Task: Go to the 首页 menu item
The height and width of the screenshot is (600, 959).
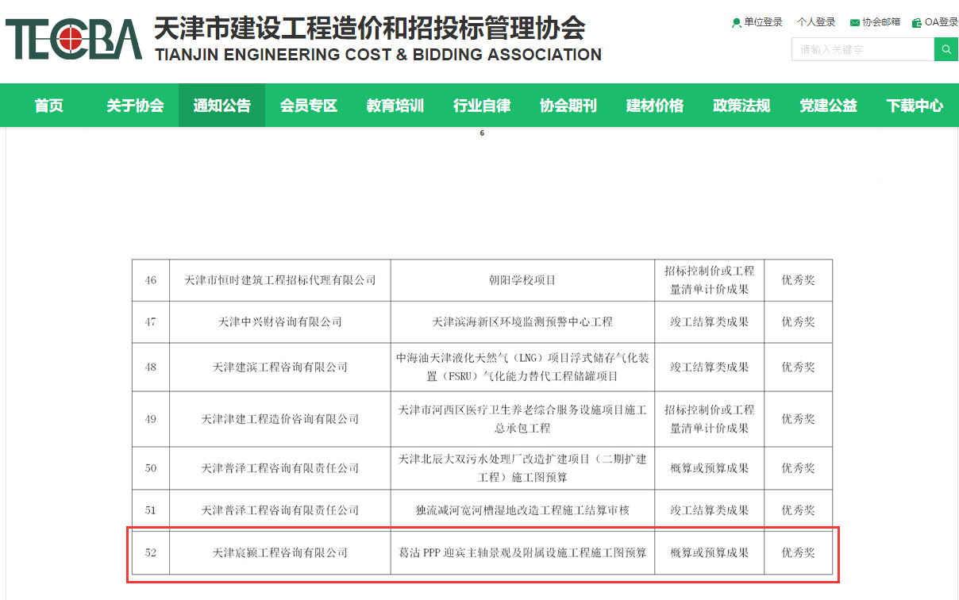Action: click(x=49, y=106)
